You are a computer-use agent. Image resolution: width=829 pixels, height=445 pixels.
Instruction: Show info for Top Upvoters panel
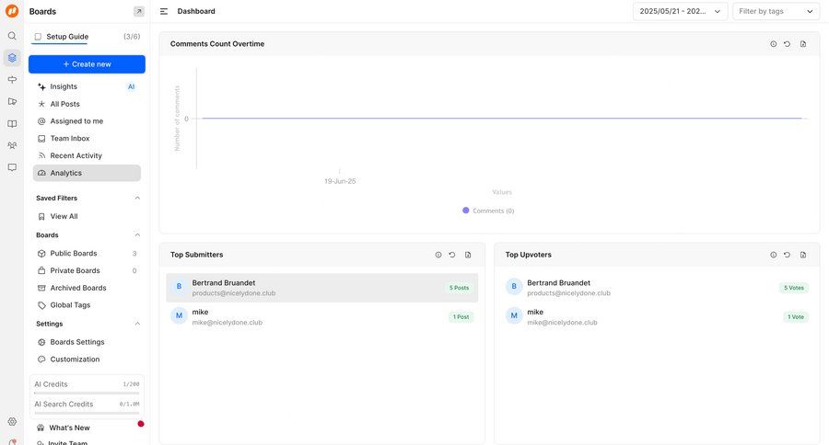pyautogui.click(x=773, y=255)
